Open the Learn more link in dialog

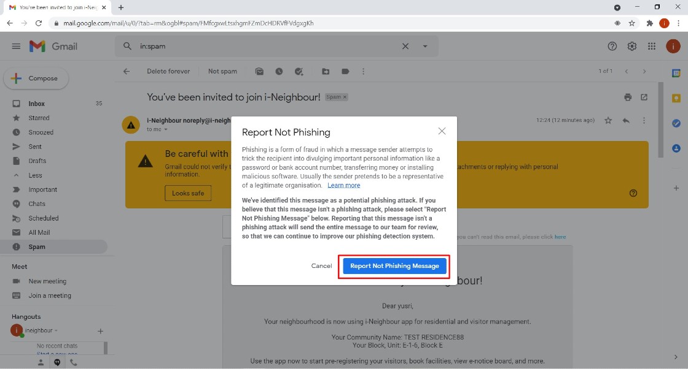[343, 185]
